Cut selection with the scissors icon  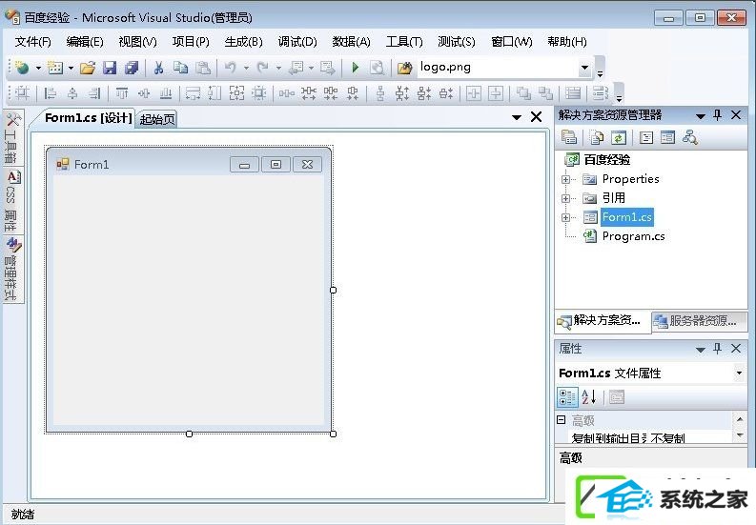[x=158, y=68]
